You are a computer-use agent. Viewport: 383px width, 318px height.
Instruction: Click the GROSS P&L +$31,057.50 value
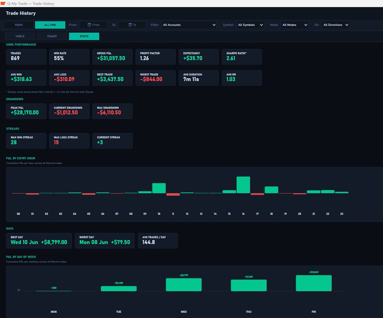[x=110, y=58]
